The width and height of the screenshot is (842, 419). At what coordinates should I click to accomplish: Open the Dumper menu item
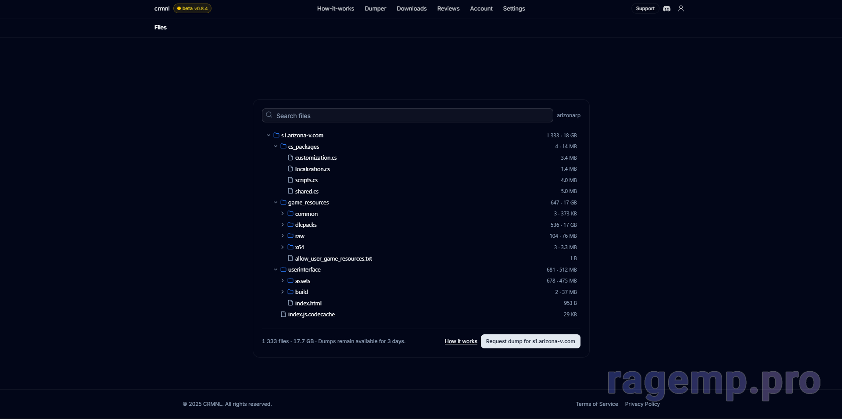pyautogui.click(x=375, y=9)
